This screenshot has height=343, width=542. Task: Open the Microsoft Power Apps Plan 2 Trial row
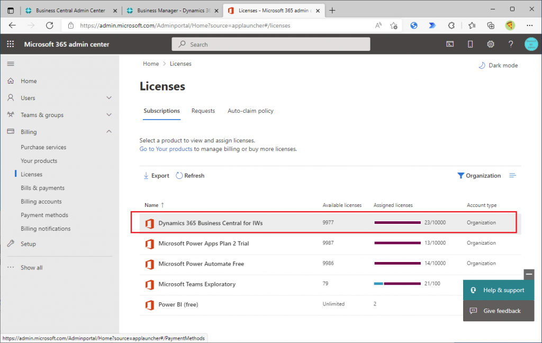click(330, 244)
